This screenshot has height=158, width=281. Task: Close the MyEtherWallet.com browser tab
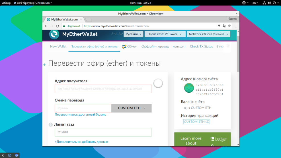[81, 20]
